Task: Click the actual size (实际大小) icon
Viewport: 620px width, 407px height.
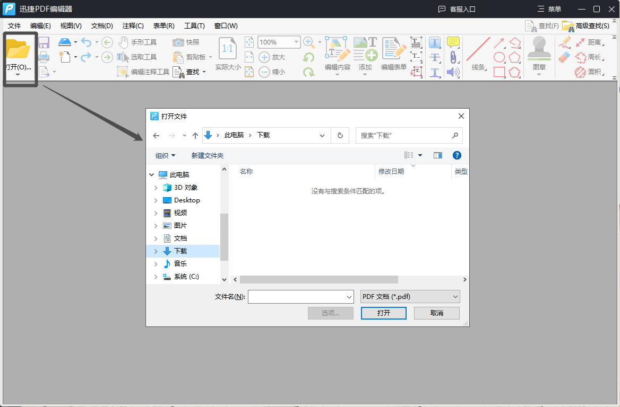Action: [x=228, y=49]
